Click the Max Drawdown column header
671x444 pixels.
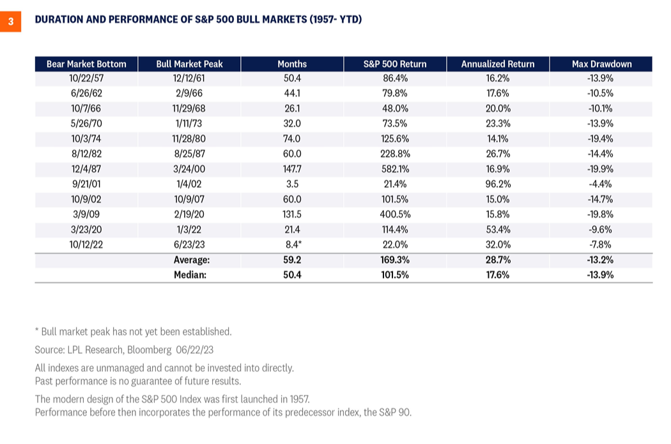[601, 64]
